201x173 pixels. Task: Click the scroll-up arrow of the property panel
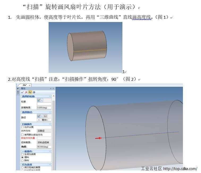(54, 96)
